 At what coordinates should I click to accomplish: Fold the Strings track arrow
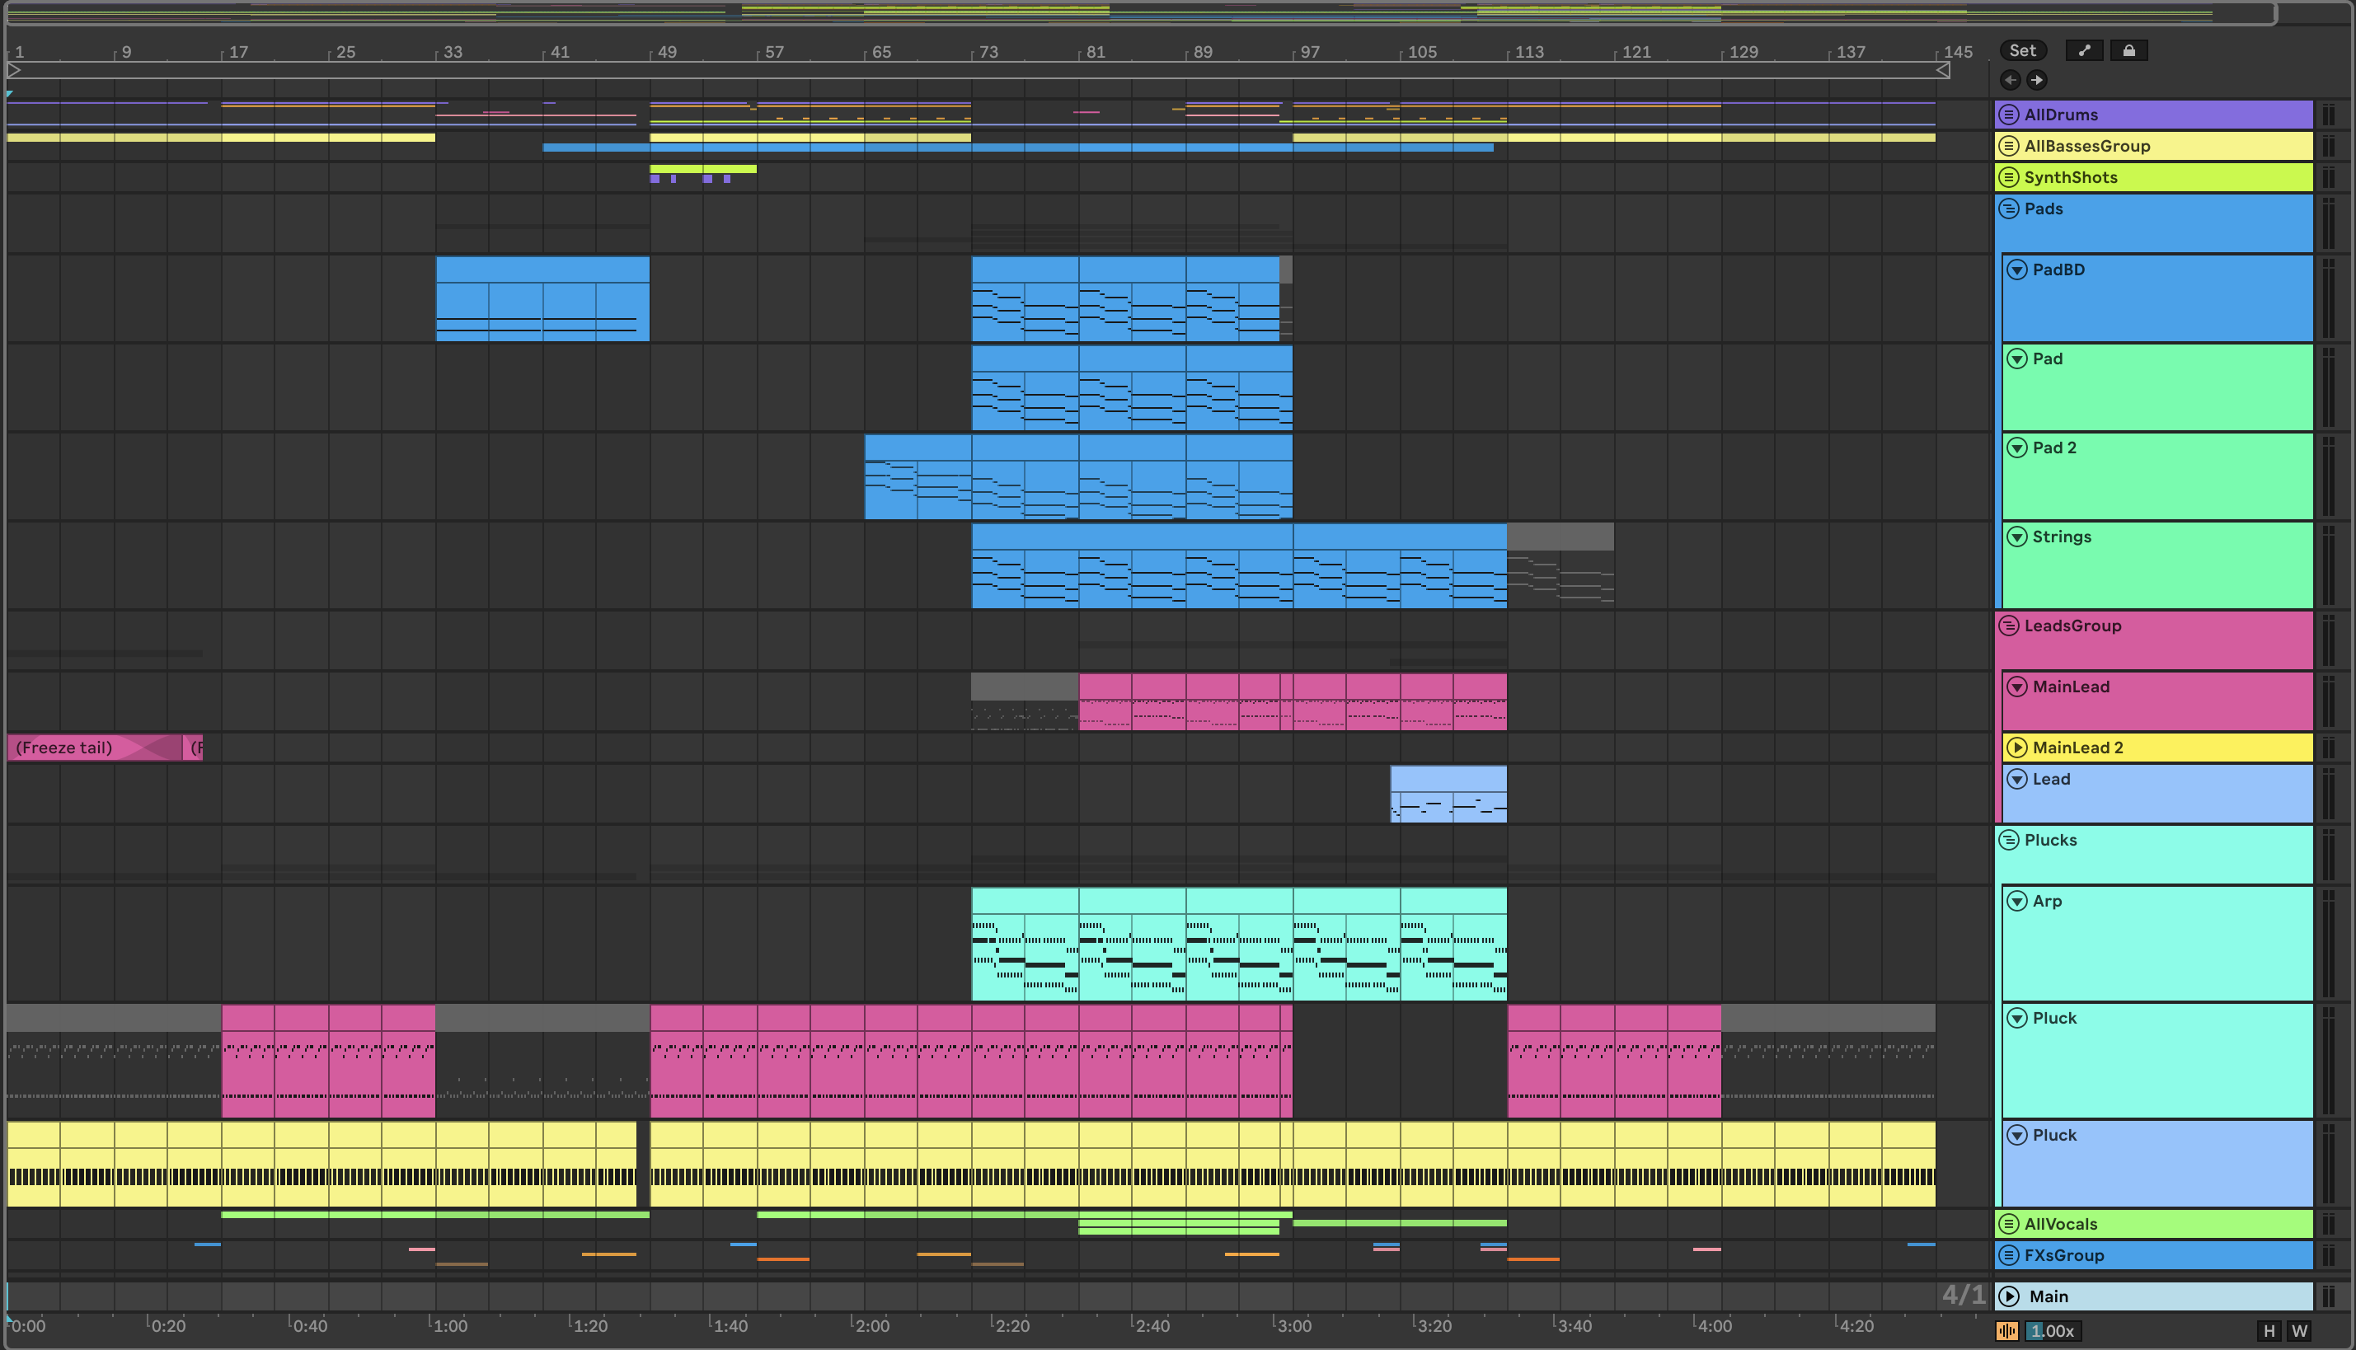(x=2016, y=537)
